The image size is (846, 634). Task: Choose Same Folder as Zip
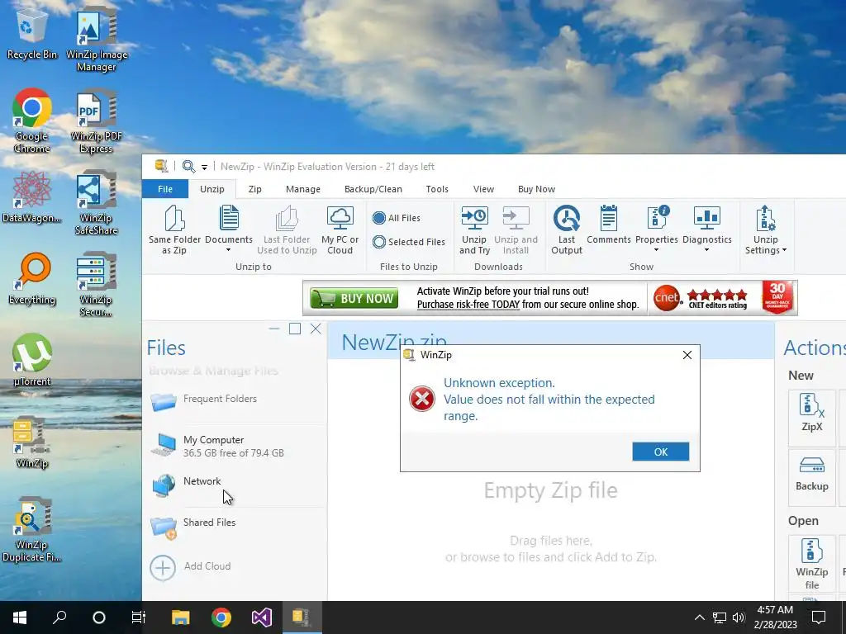click(174, 230)
